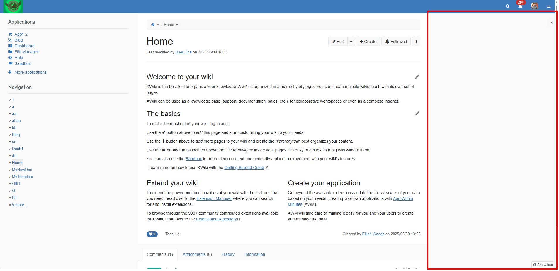Select 'cc' in the navigation tree
The image size is (559, 271).
[x=14, y=142]
